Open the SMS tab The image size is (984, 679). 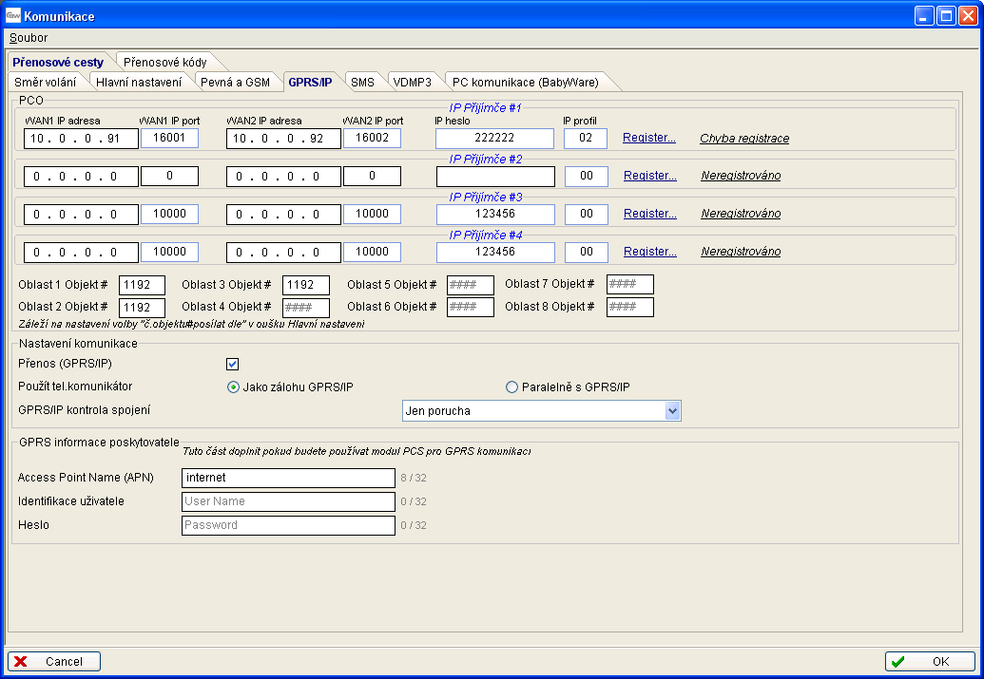[x=363, y=82]
